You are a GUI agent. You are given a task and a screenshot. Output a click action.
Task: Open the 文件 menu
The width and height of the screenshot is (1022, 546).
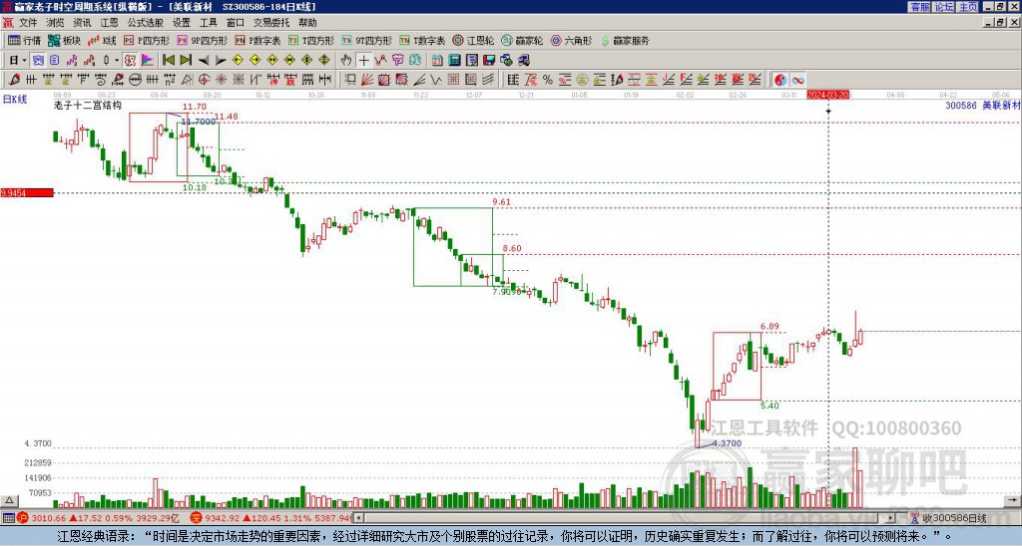28,23
